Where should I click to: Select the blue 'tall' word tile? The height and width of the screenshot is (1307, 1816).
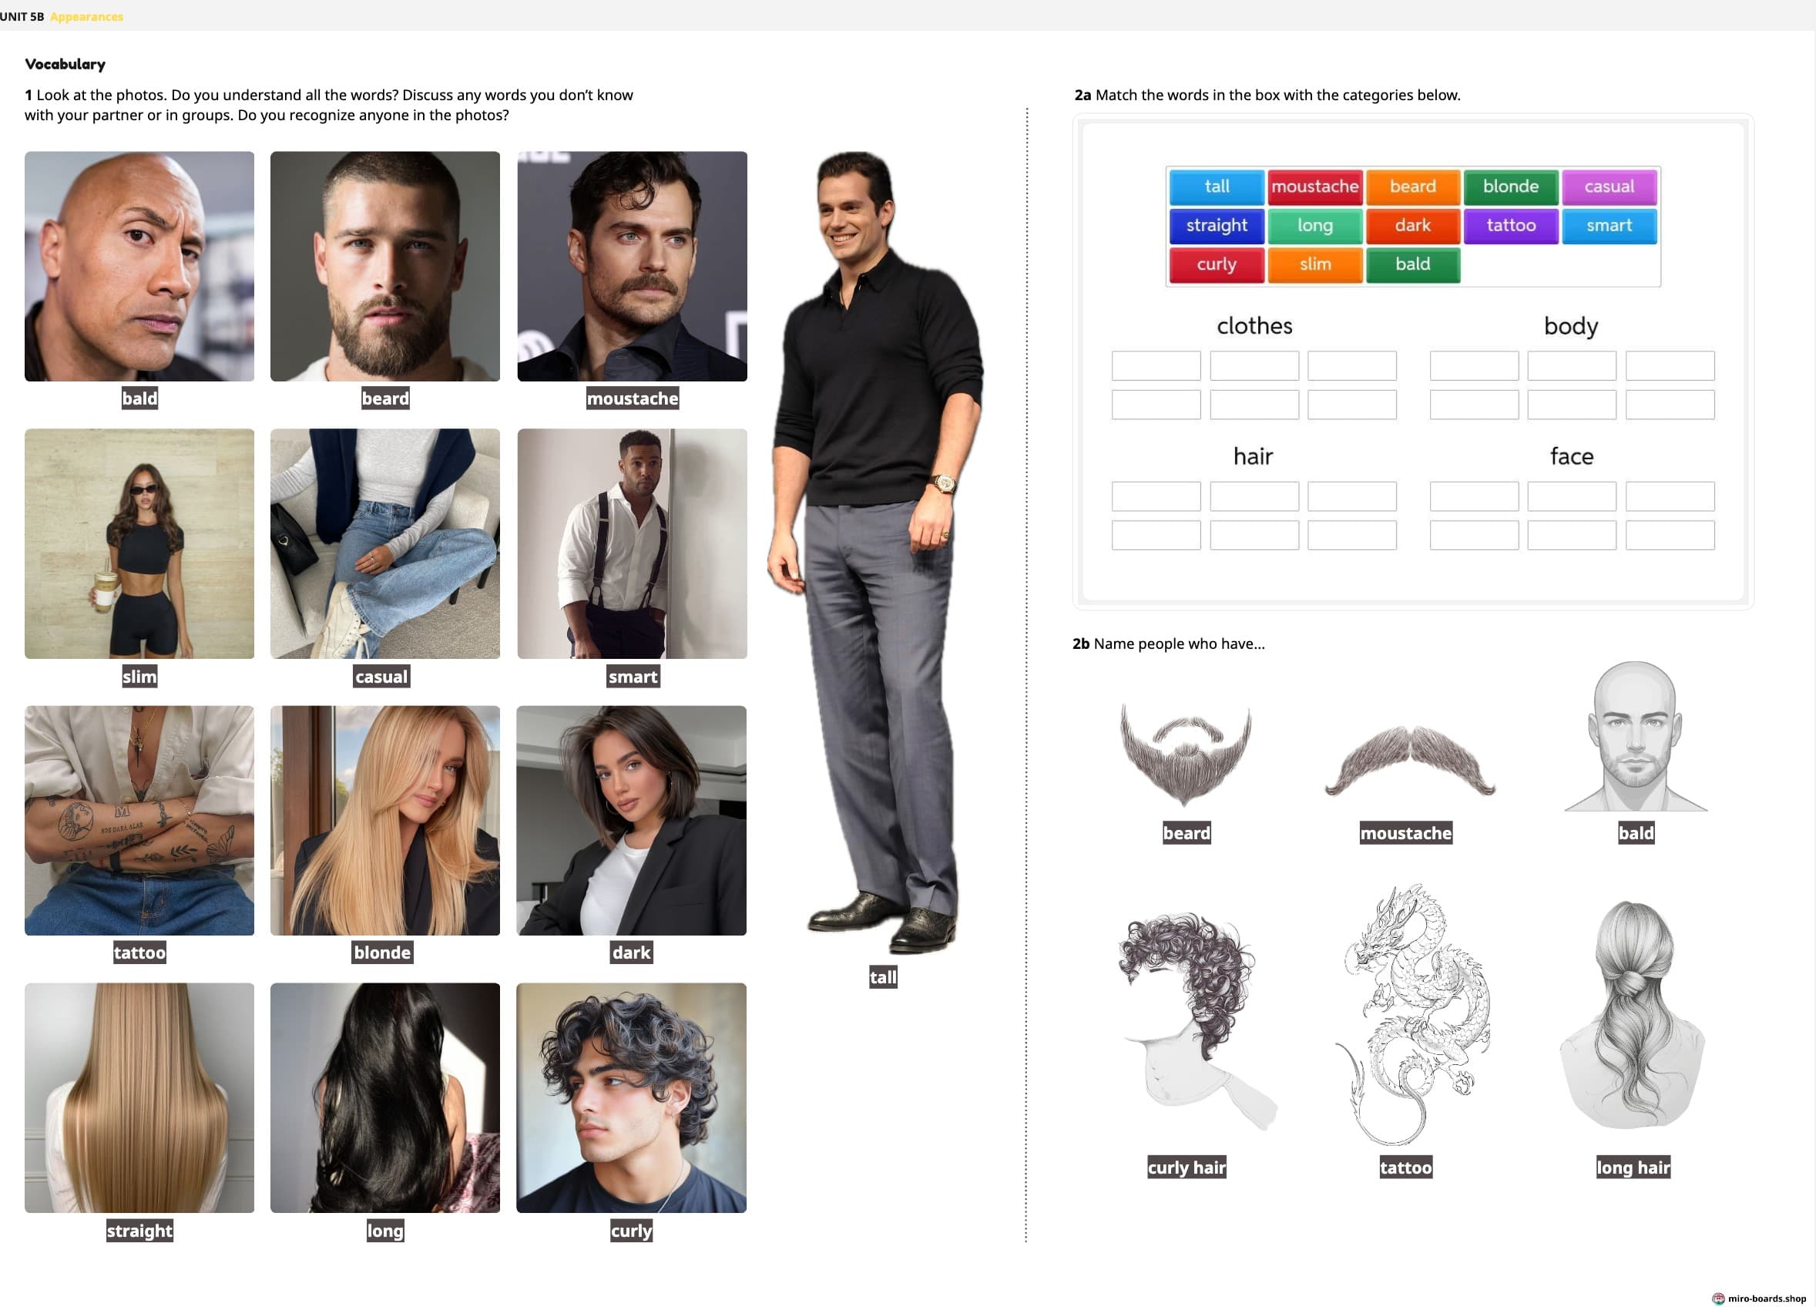tap(1217, 186)
